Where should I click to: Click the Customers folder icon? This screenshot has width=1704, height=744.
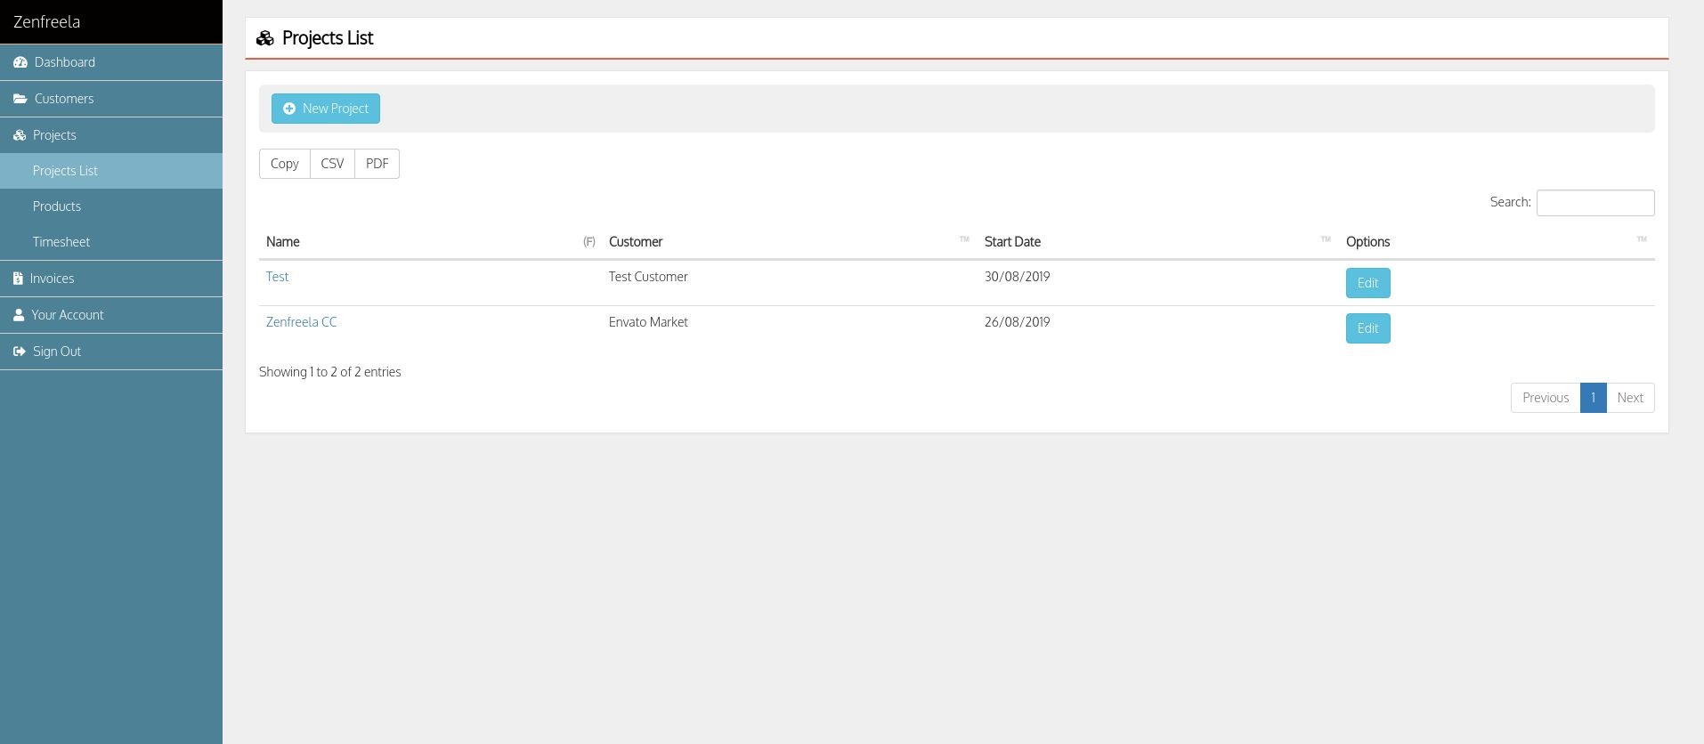coord(20,99)
